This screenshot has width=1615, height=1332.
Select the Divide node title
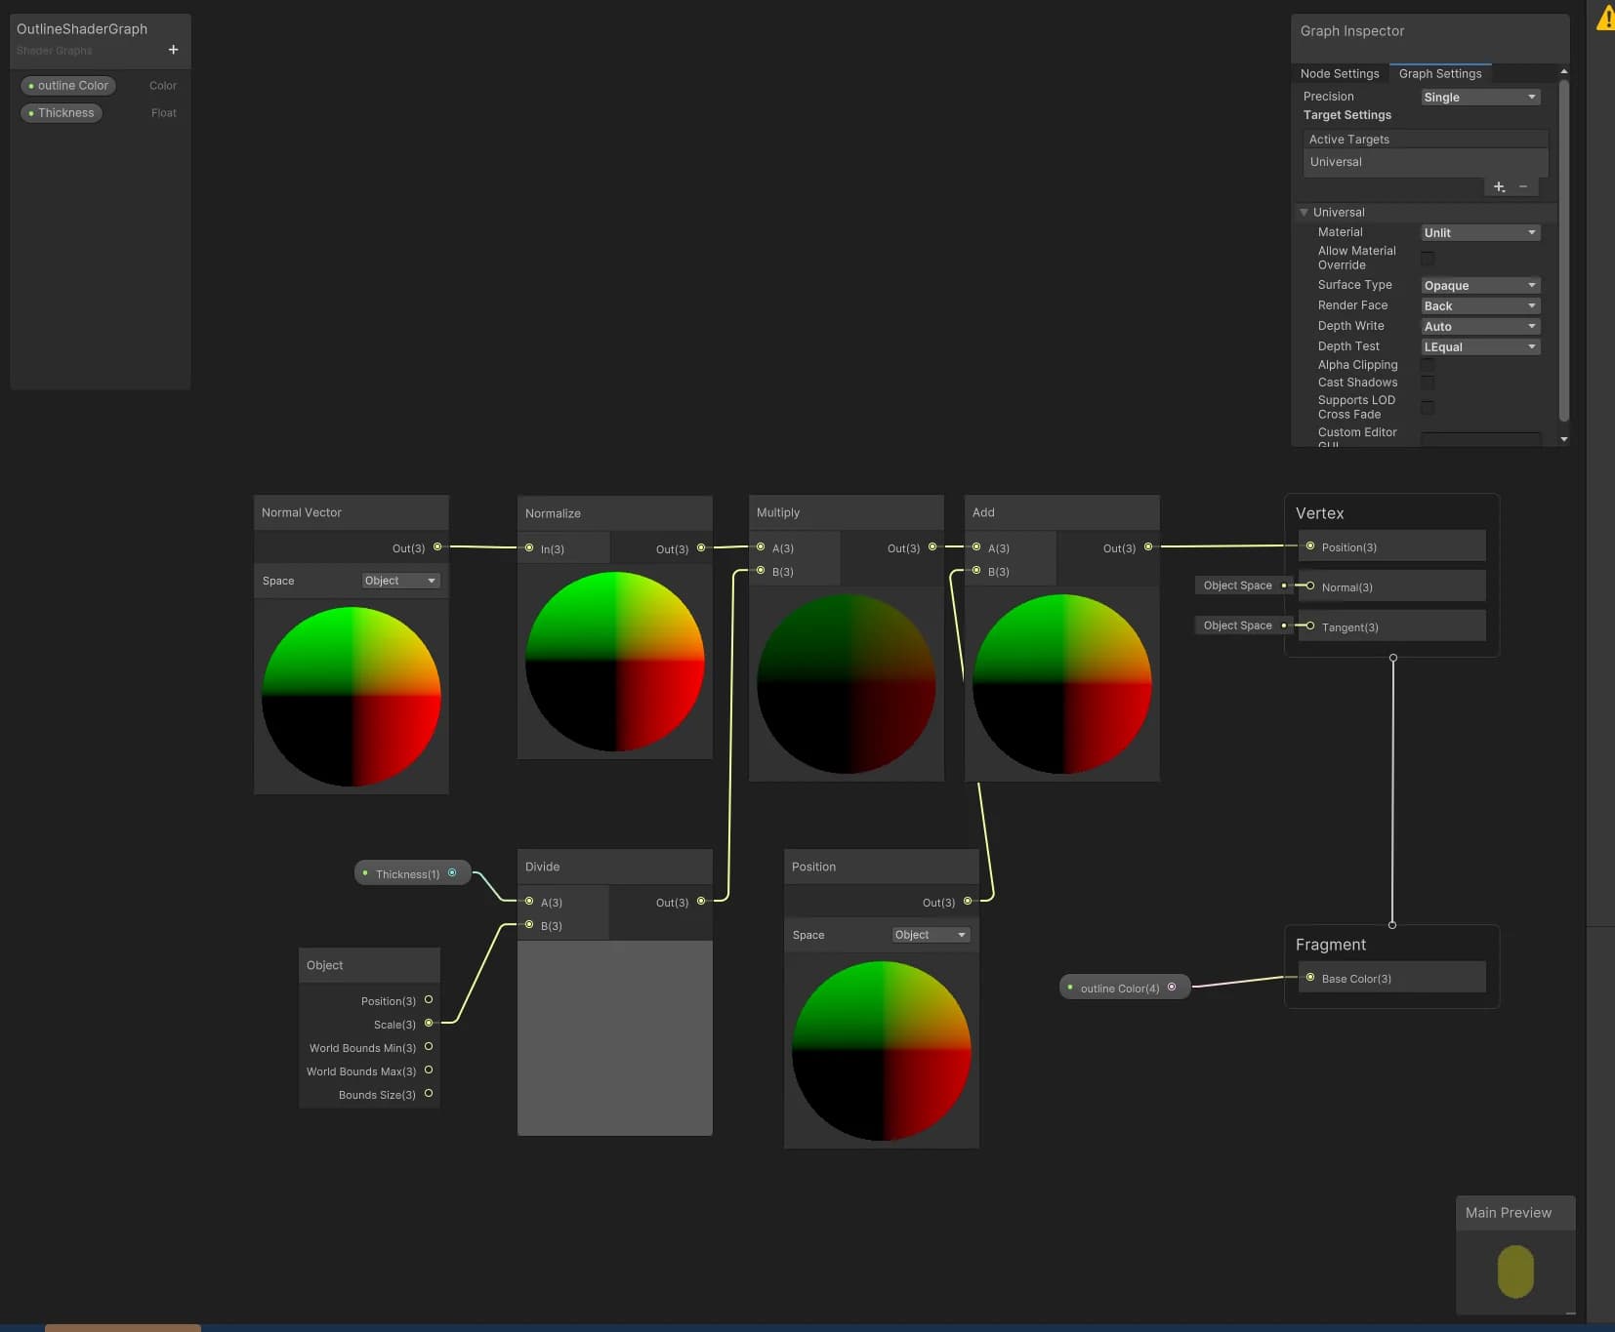pyautogui.click(x=543, y=867)
